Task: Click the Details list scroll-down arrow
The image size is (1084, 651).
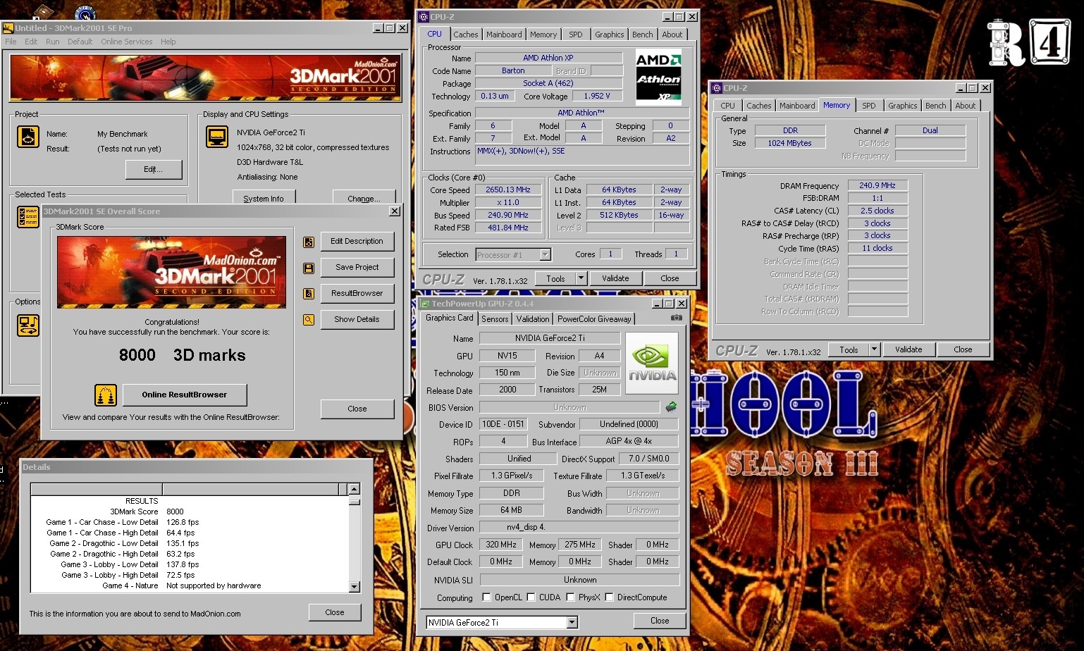Action: [x=354, y=586]
